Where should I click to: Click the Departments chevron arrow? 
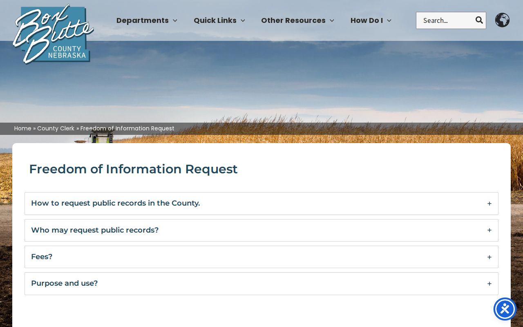175,20
